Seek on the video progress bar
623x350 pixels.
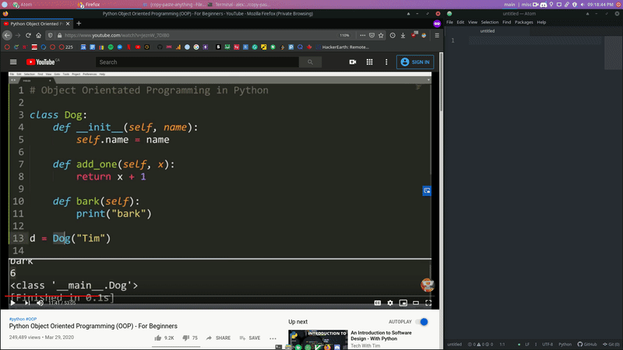(x=220, y=296)
